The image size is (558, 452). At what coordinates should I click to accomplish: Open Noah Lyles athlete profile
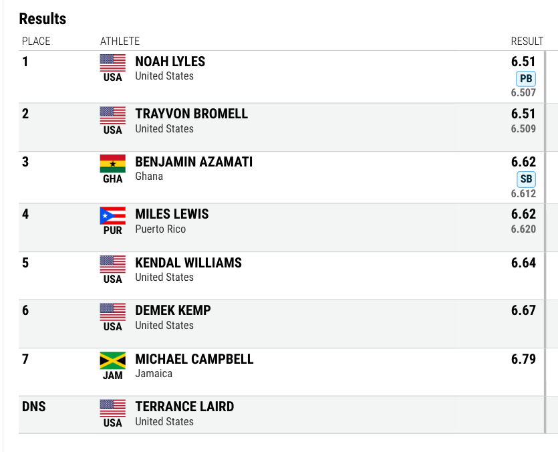[170, 62]
